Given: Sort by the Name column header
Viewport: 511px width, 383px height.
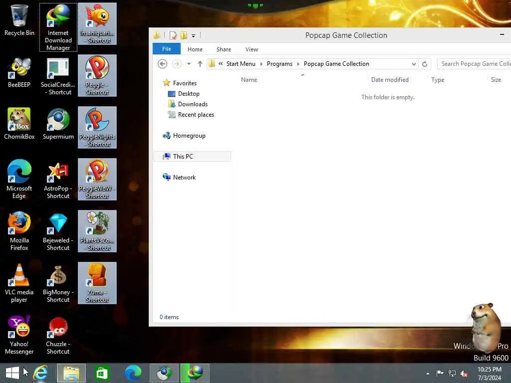Looking at the screenshot, I should coord(249,80).
